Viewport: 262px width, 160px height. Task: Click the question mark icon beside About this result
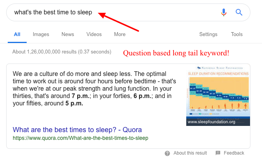click(x=167, y=153)
